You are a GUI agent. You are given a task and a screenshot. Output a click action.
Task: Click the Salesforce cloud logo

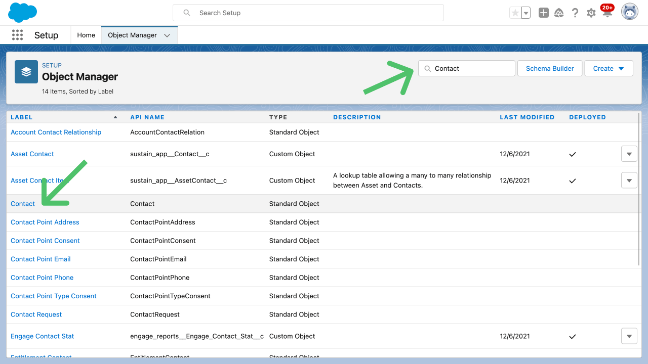23,13
